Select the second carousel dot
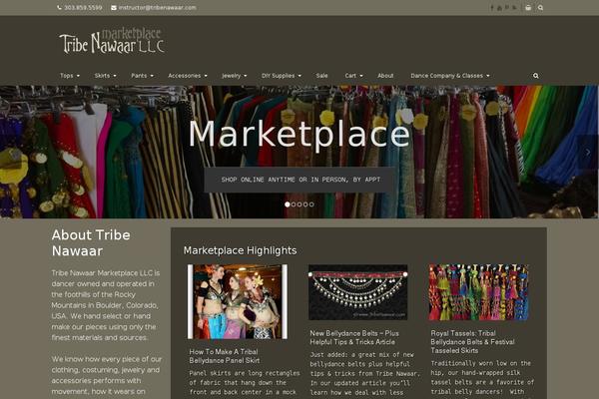The width and height of the screenshot is (599, 399). tap(294, 204)
